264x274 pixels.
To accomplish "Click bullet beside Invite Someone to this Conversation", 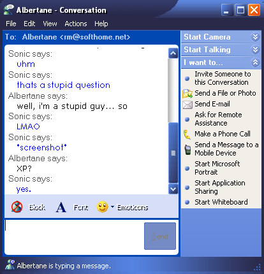I will tap(187, 78).
